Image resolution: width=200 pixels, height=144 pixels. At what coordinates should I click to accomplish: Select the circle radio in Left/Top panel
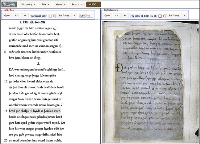tap(54, 16)
